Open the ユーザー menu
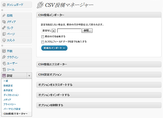 click(x=12, y=63)
